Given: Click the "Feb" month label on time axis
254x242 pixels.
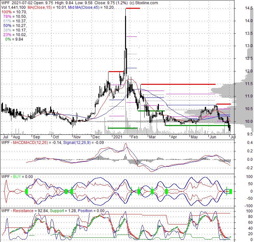Looking at the screenshot, I should (x=134, y=137).
